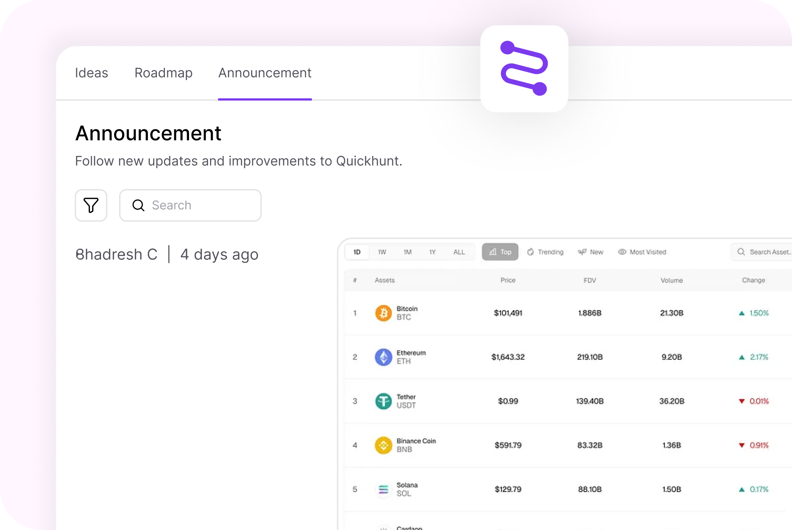Click Bitcoin price $101,491
Viewport: 792px width, 530px height.
pyautogui.click(x=508, y=313)
